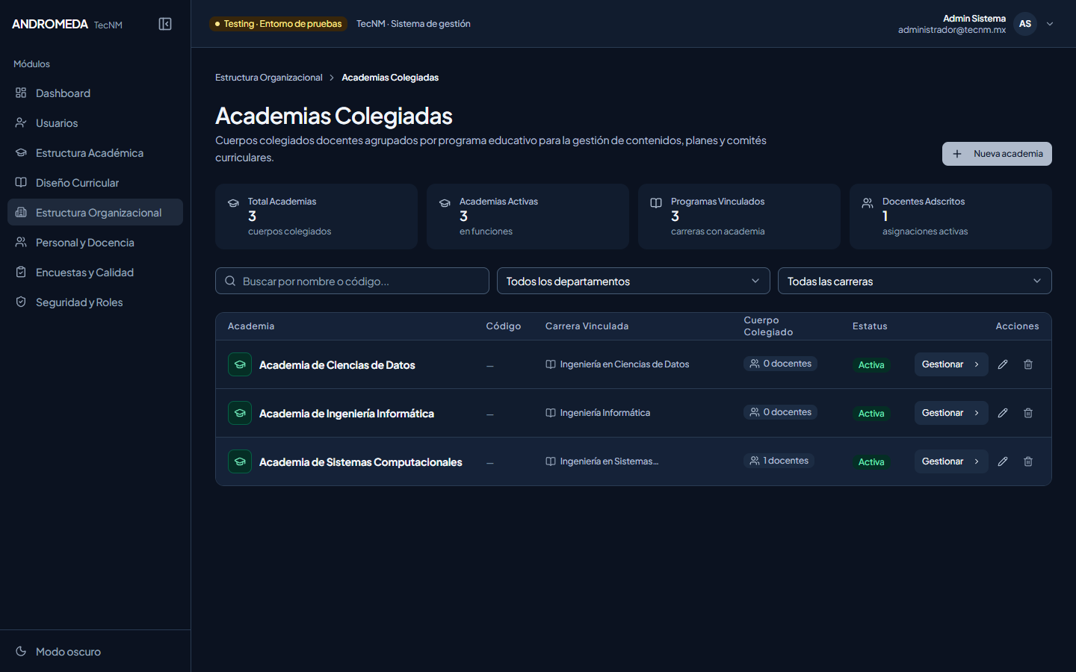Open Dashboard module
1076x672 pixels.
point(95,93)
